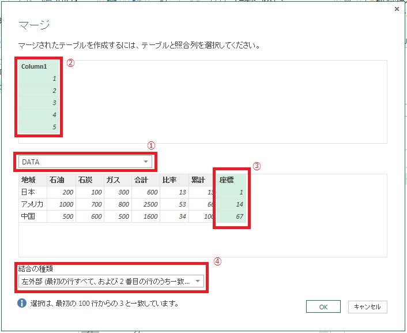Click value 3 in Column1
This screenshot has width=407, height=333.
click(x=39, y=103)
